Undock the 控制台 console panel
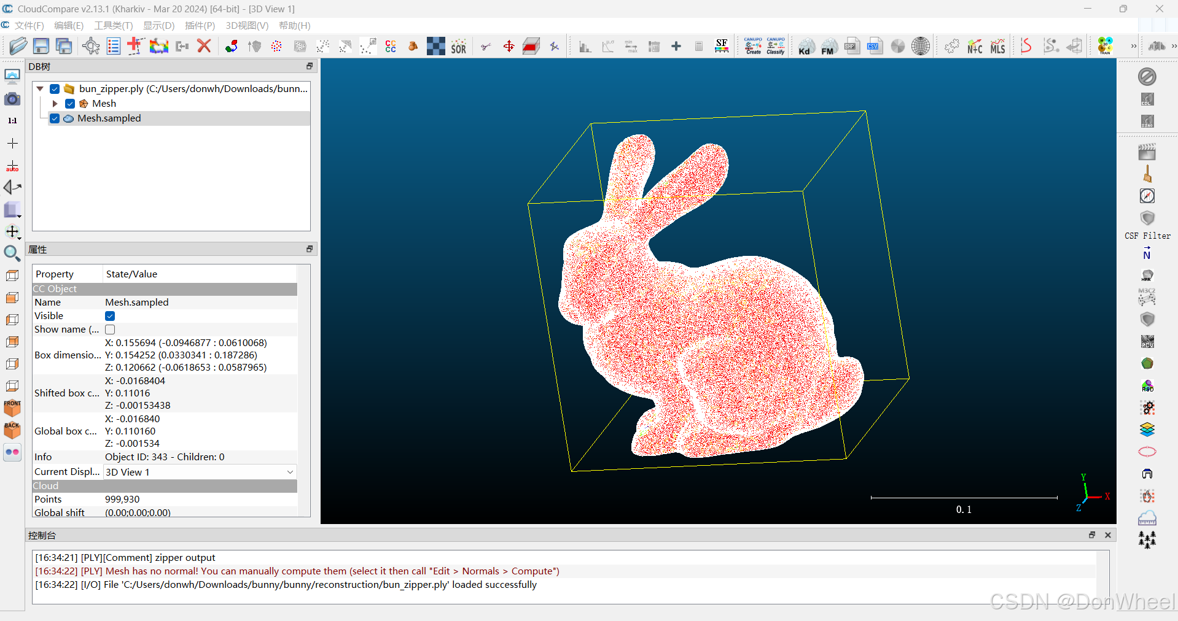This screenshot has width=1178, height=621. tap(1092, 535)
